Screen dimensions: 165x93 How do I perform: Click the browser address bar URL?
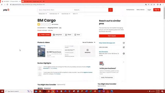[28, 5]
